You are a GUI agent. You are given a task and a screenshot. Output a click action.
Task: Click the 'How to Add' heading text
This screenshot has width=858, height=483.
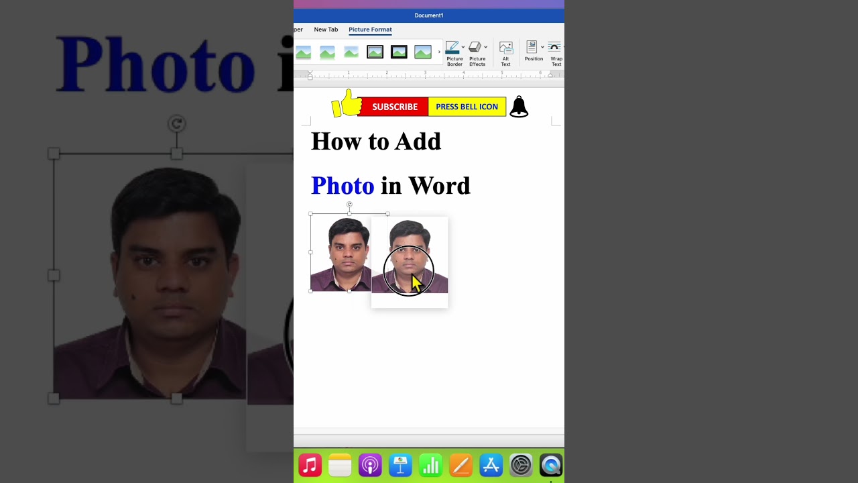(x=376, y=142)
